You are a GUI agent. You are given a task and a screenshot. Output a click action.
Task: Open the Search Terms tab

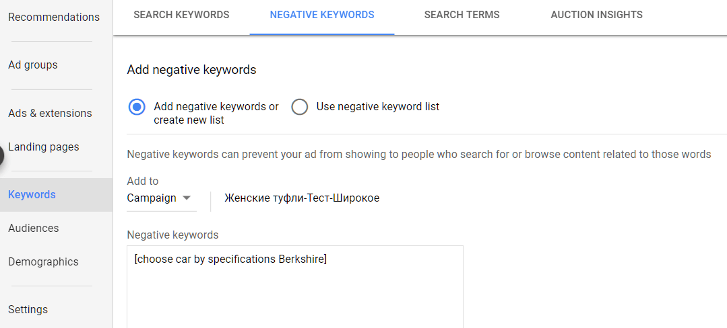pyautogui.click(x=462, y=15)
